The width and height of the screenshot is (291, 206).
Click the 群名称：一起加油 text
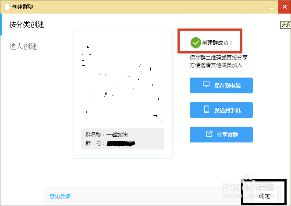[106, 135]
